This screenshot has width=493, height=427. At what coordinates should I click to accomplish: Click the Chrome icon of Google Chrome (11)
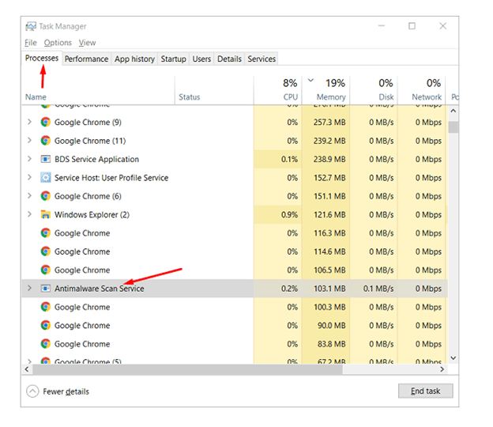46,141
